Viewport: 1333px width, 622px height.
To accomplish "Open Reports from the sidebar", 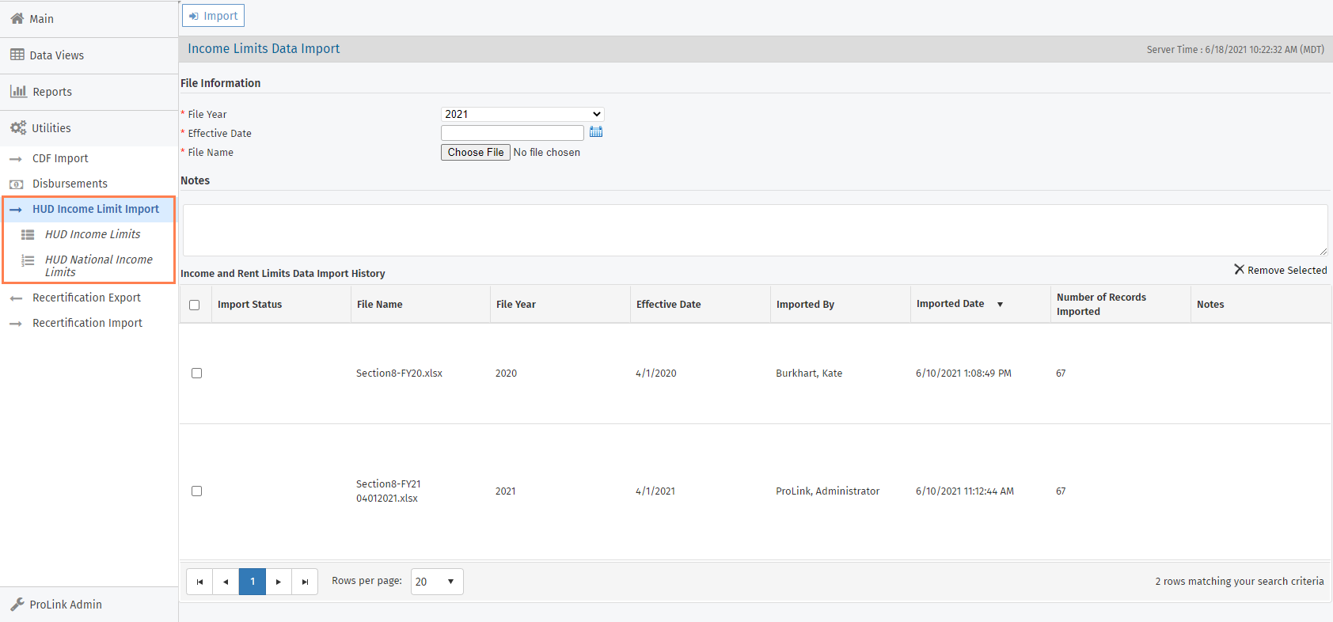I will [52, 92].
